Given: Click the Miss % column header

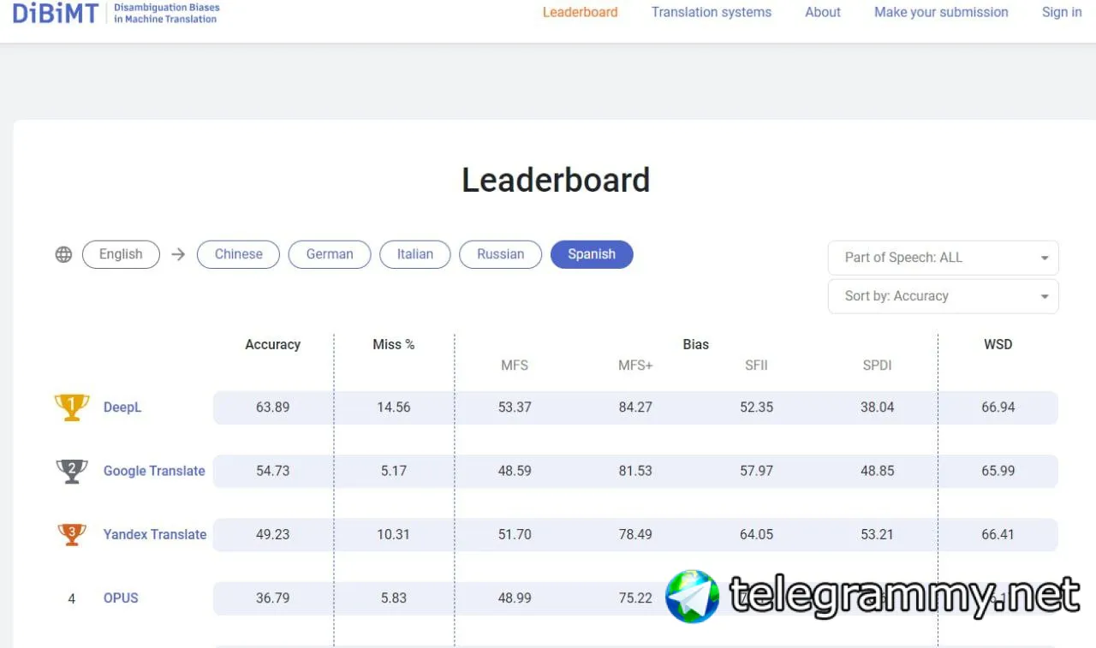Looking at the screenshot, I should pyautogui.click(x=394, y=344).
